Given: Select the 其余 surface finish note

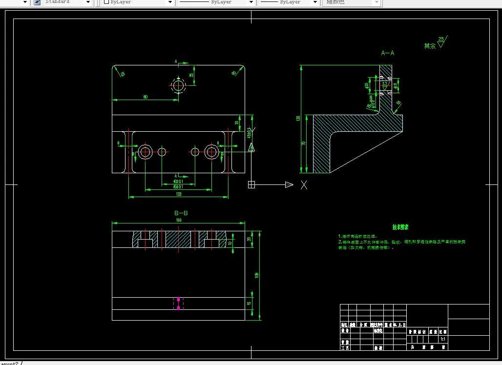Looking at the screenshot, I should click(x=430, y=46).
